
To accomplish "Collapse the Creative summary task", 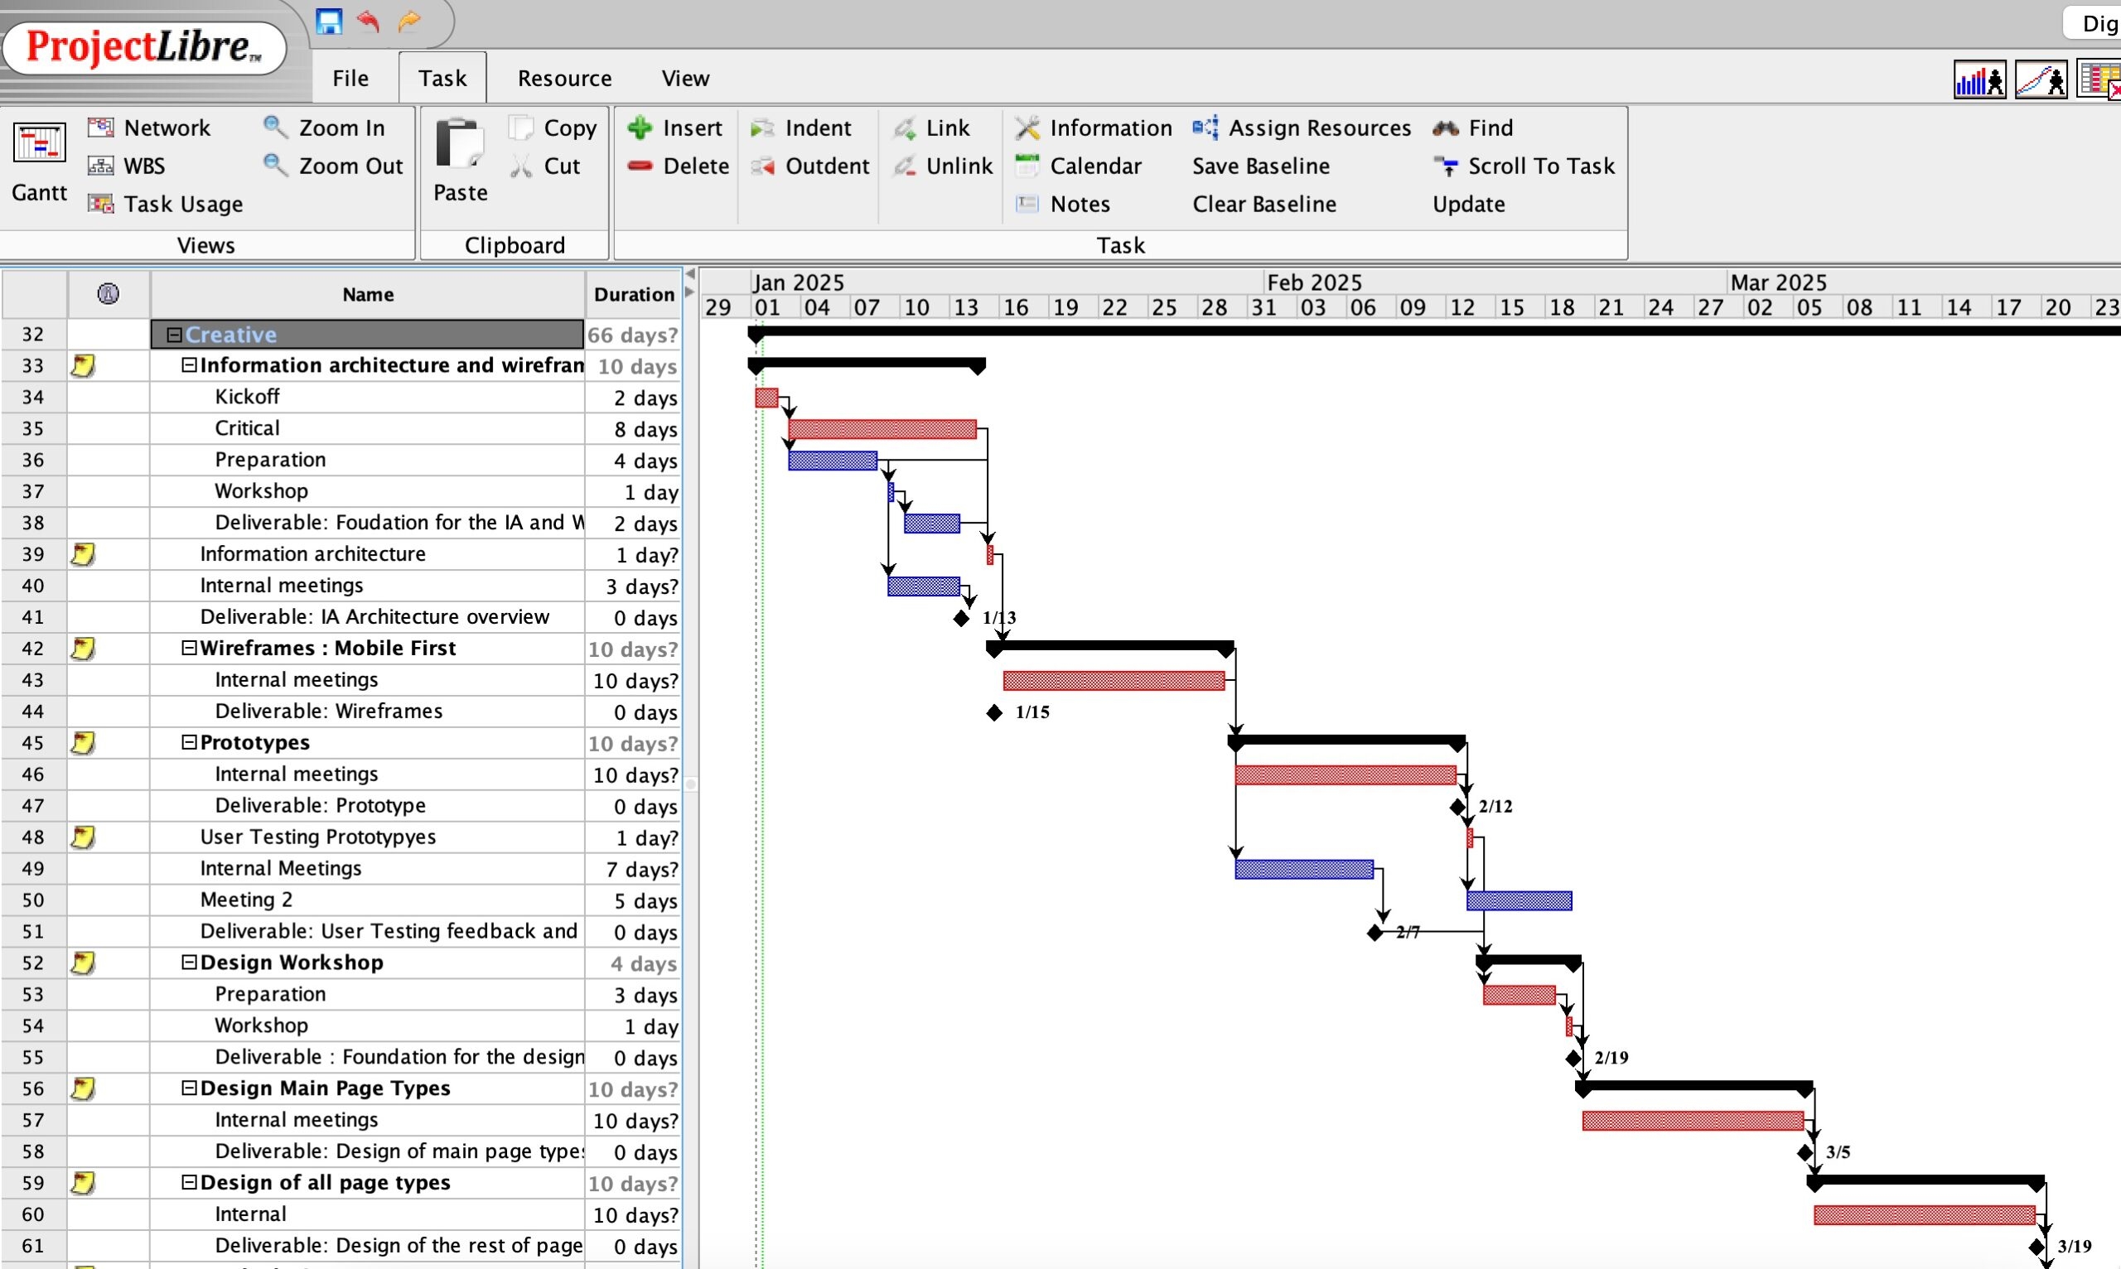I will pos(175,335).
